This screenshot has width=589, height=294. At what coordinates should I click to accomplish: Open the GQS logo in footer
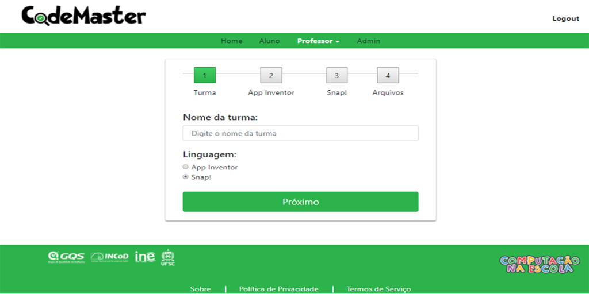67,257
